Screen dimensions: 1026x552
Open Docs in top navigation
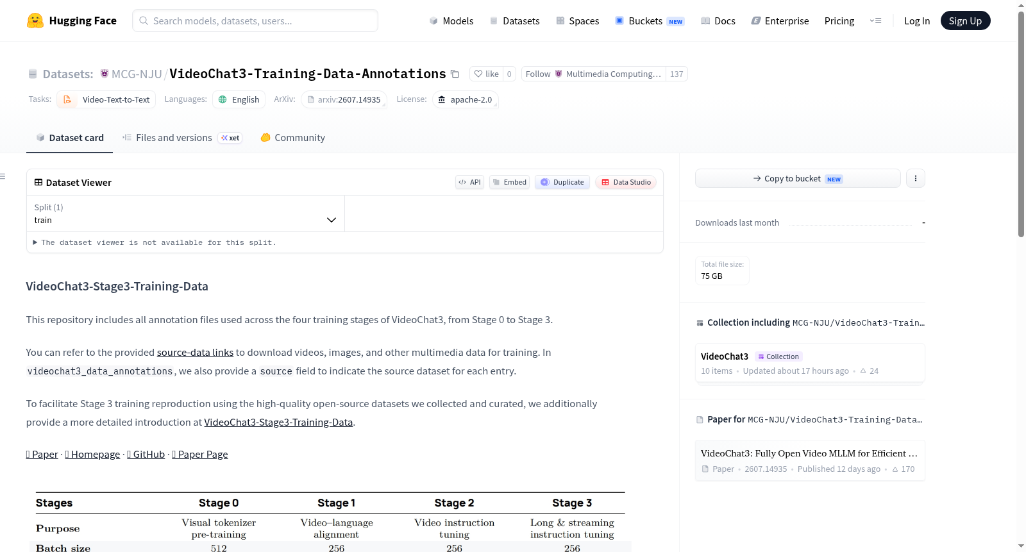click(718, 21)
